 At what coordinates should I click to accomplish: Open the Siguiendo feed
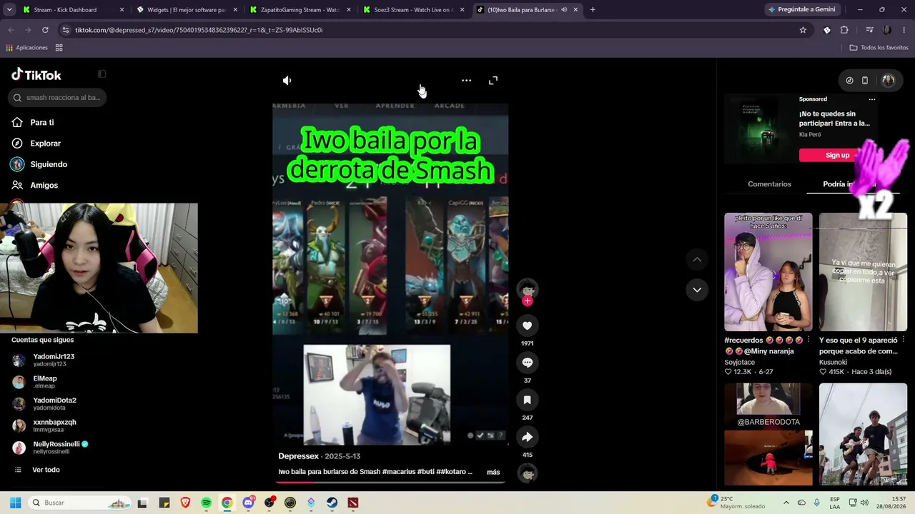tap(49, 164)
